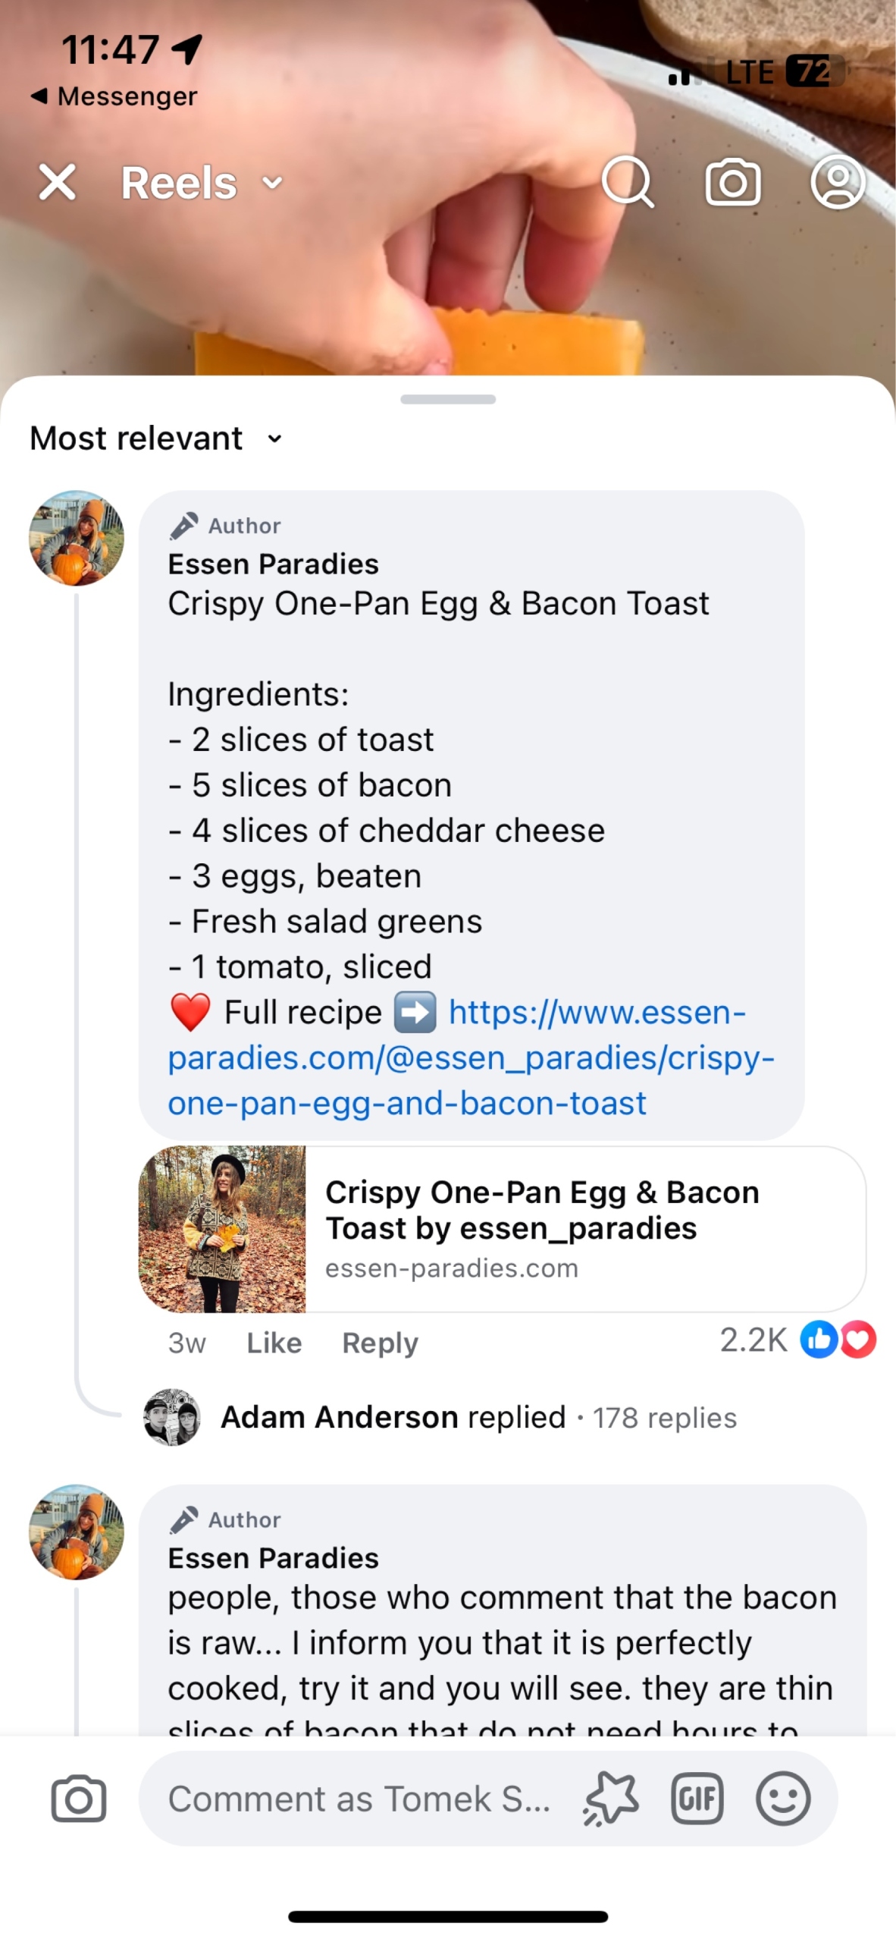Reply to the first Essen Paradies comment
The image size is (896, 1942).
point(380,1343)
